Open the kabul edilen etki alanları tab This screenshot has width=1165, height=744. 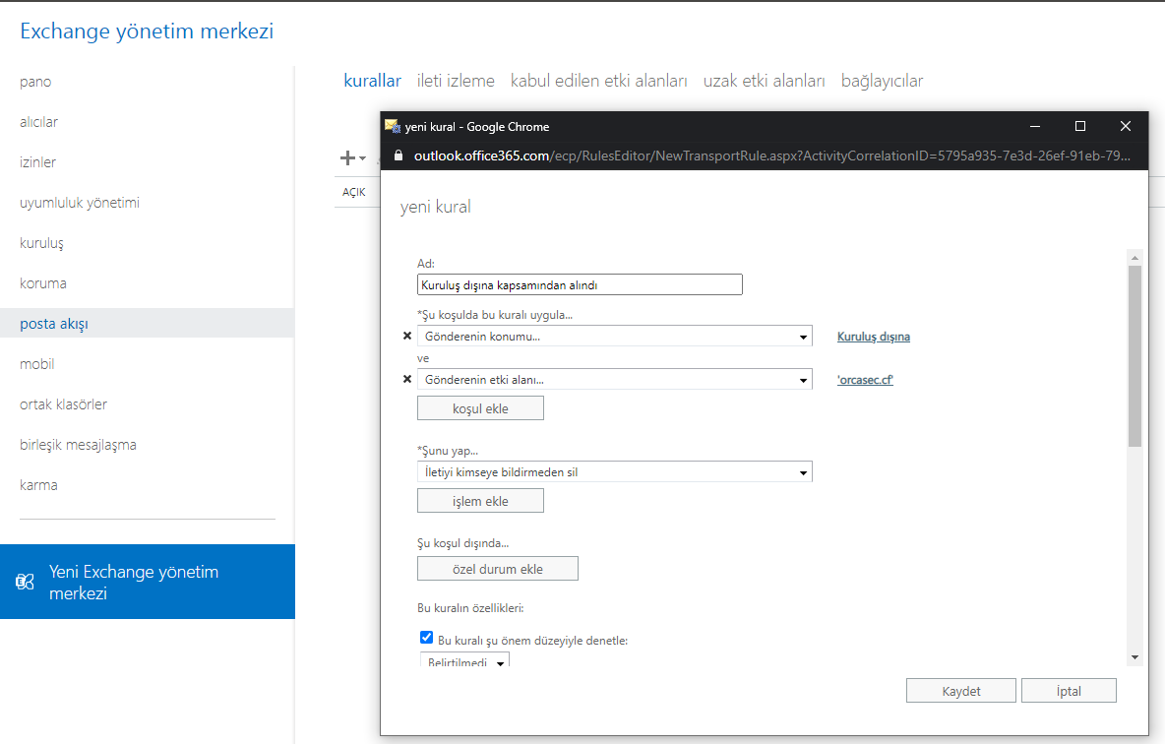tap(599, 81)
